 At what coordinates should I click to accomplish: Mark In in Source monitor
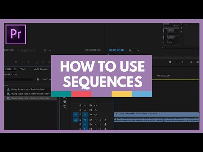click(23, 62)
